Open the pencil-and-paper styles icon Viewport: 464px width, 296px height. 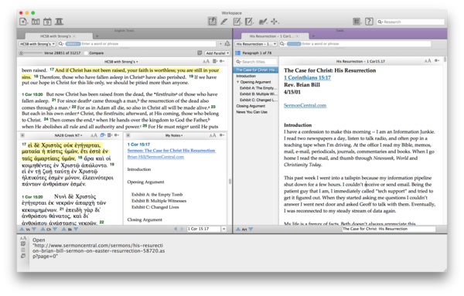click(262, 22)
